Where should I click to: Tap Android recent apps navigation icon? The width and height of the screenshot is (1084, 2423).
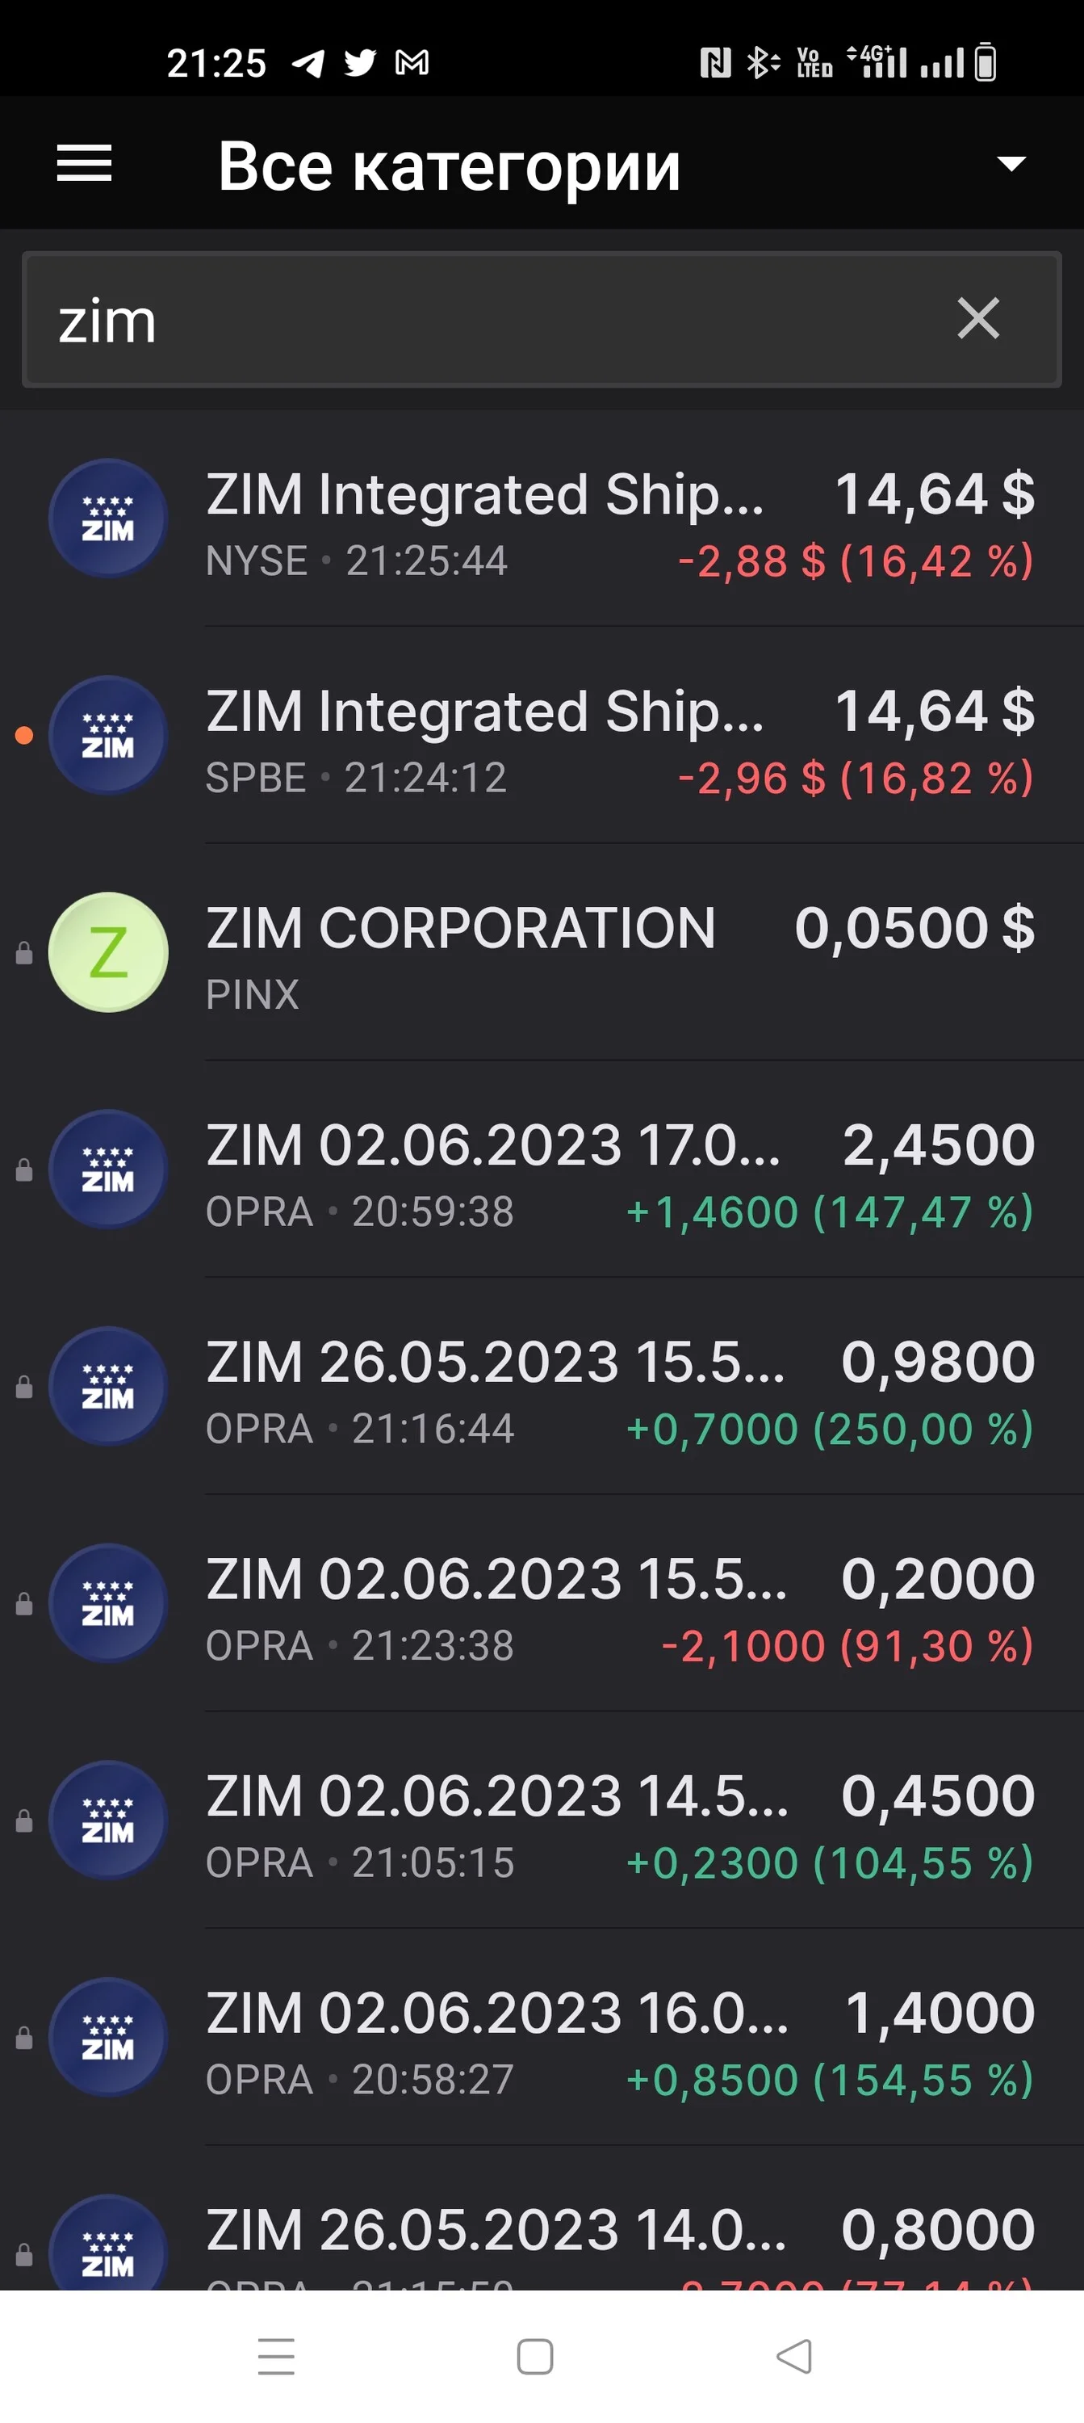tap(276, 2356)
